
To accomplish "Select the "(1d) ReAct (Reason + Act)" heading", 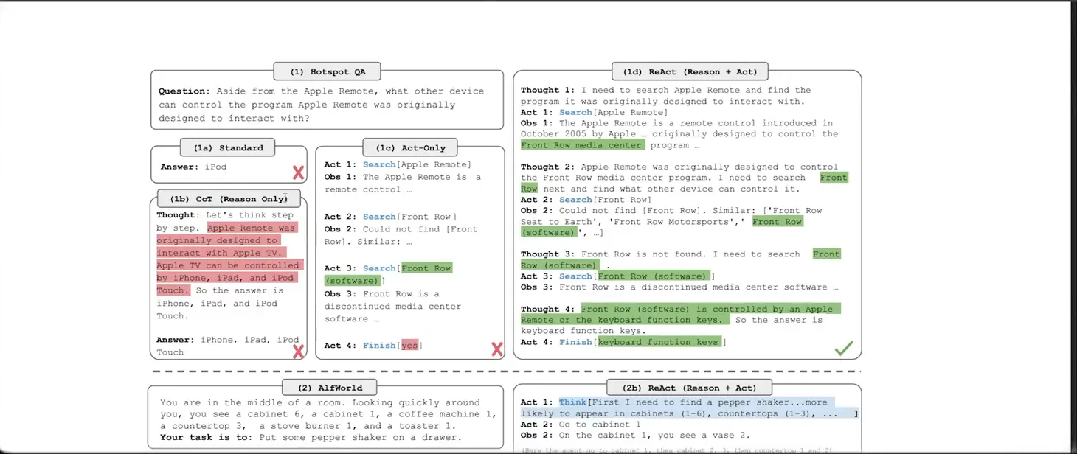I will [x=690, y=71].
